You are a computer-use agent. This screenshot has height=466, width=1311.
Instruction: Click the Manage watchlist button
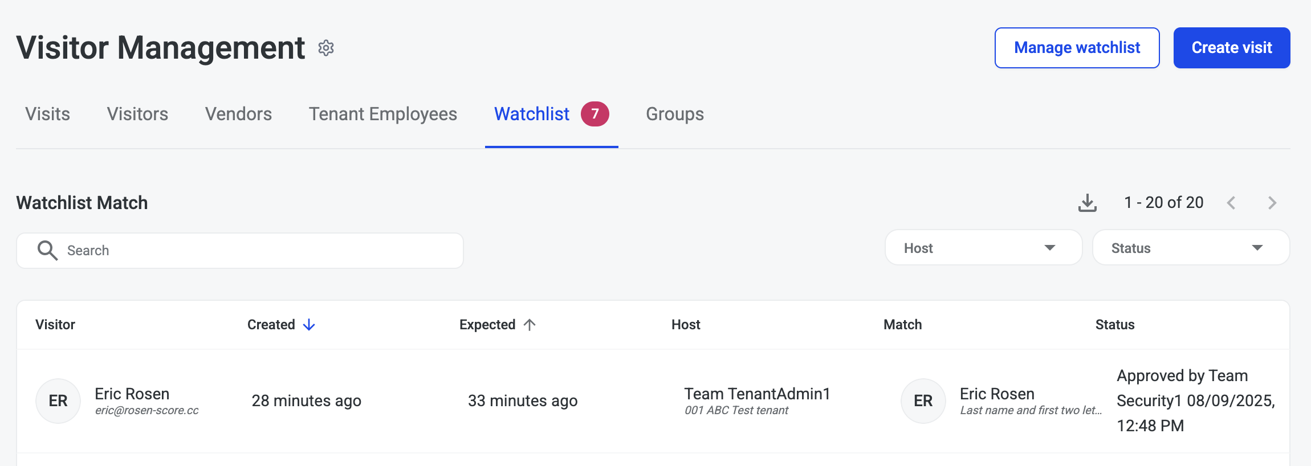coord(1077,48)
